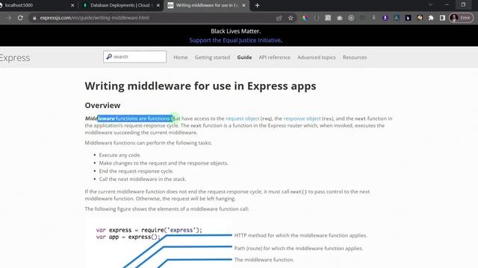Open the colorful wheel extension icon
The image size is (478, 268).
click(x=305, y=18)
